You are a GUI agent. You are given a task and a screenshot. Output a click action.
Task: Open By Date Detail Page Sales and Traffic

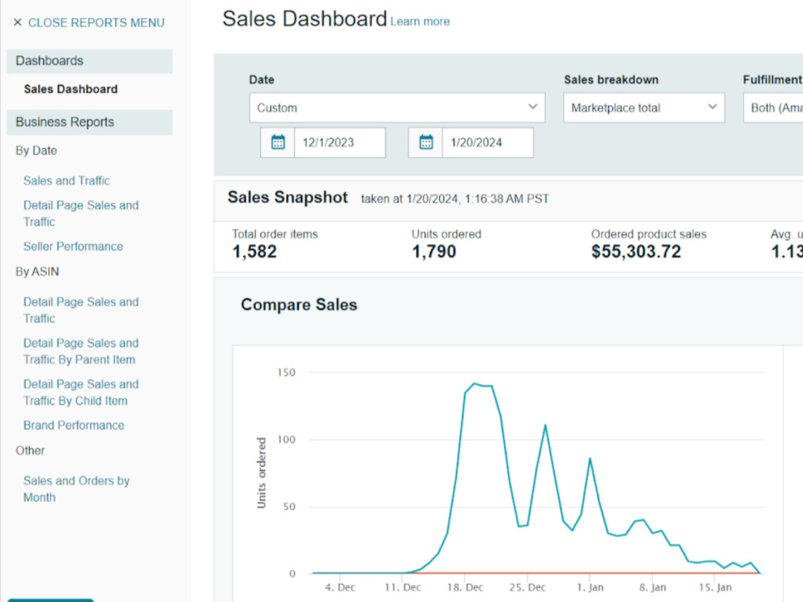81,214
